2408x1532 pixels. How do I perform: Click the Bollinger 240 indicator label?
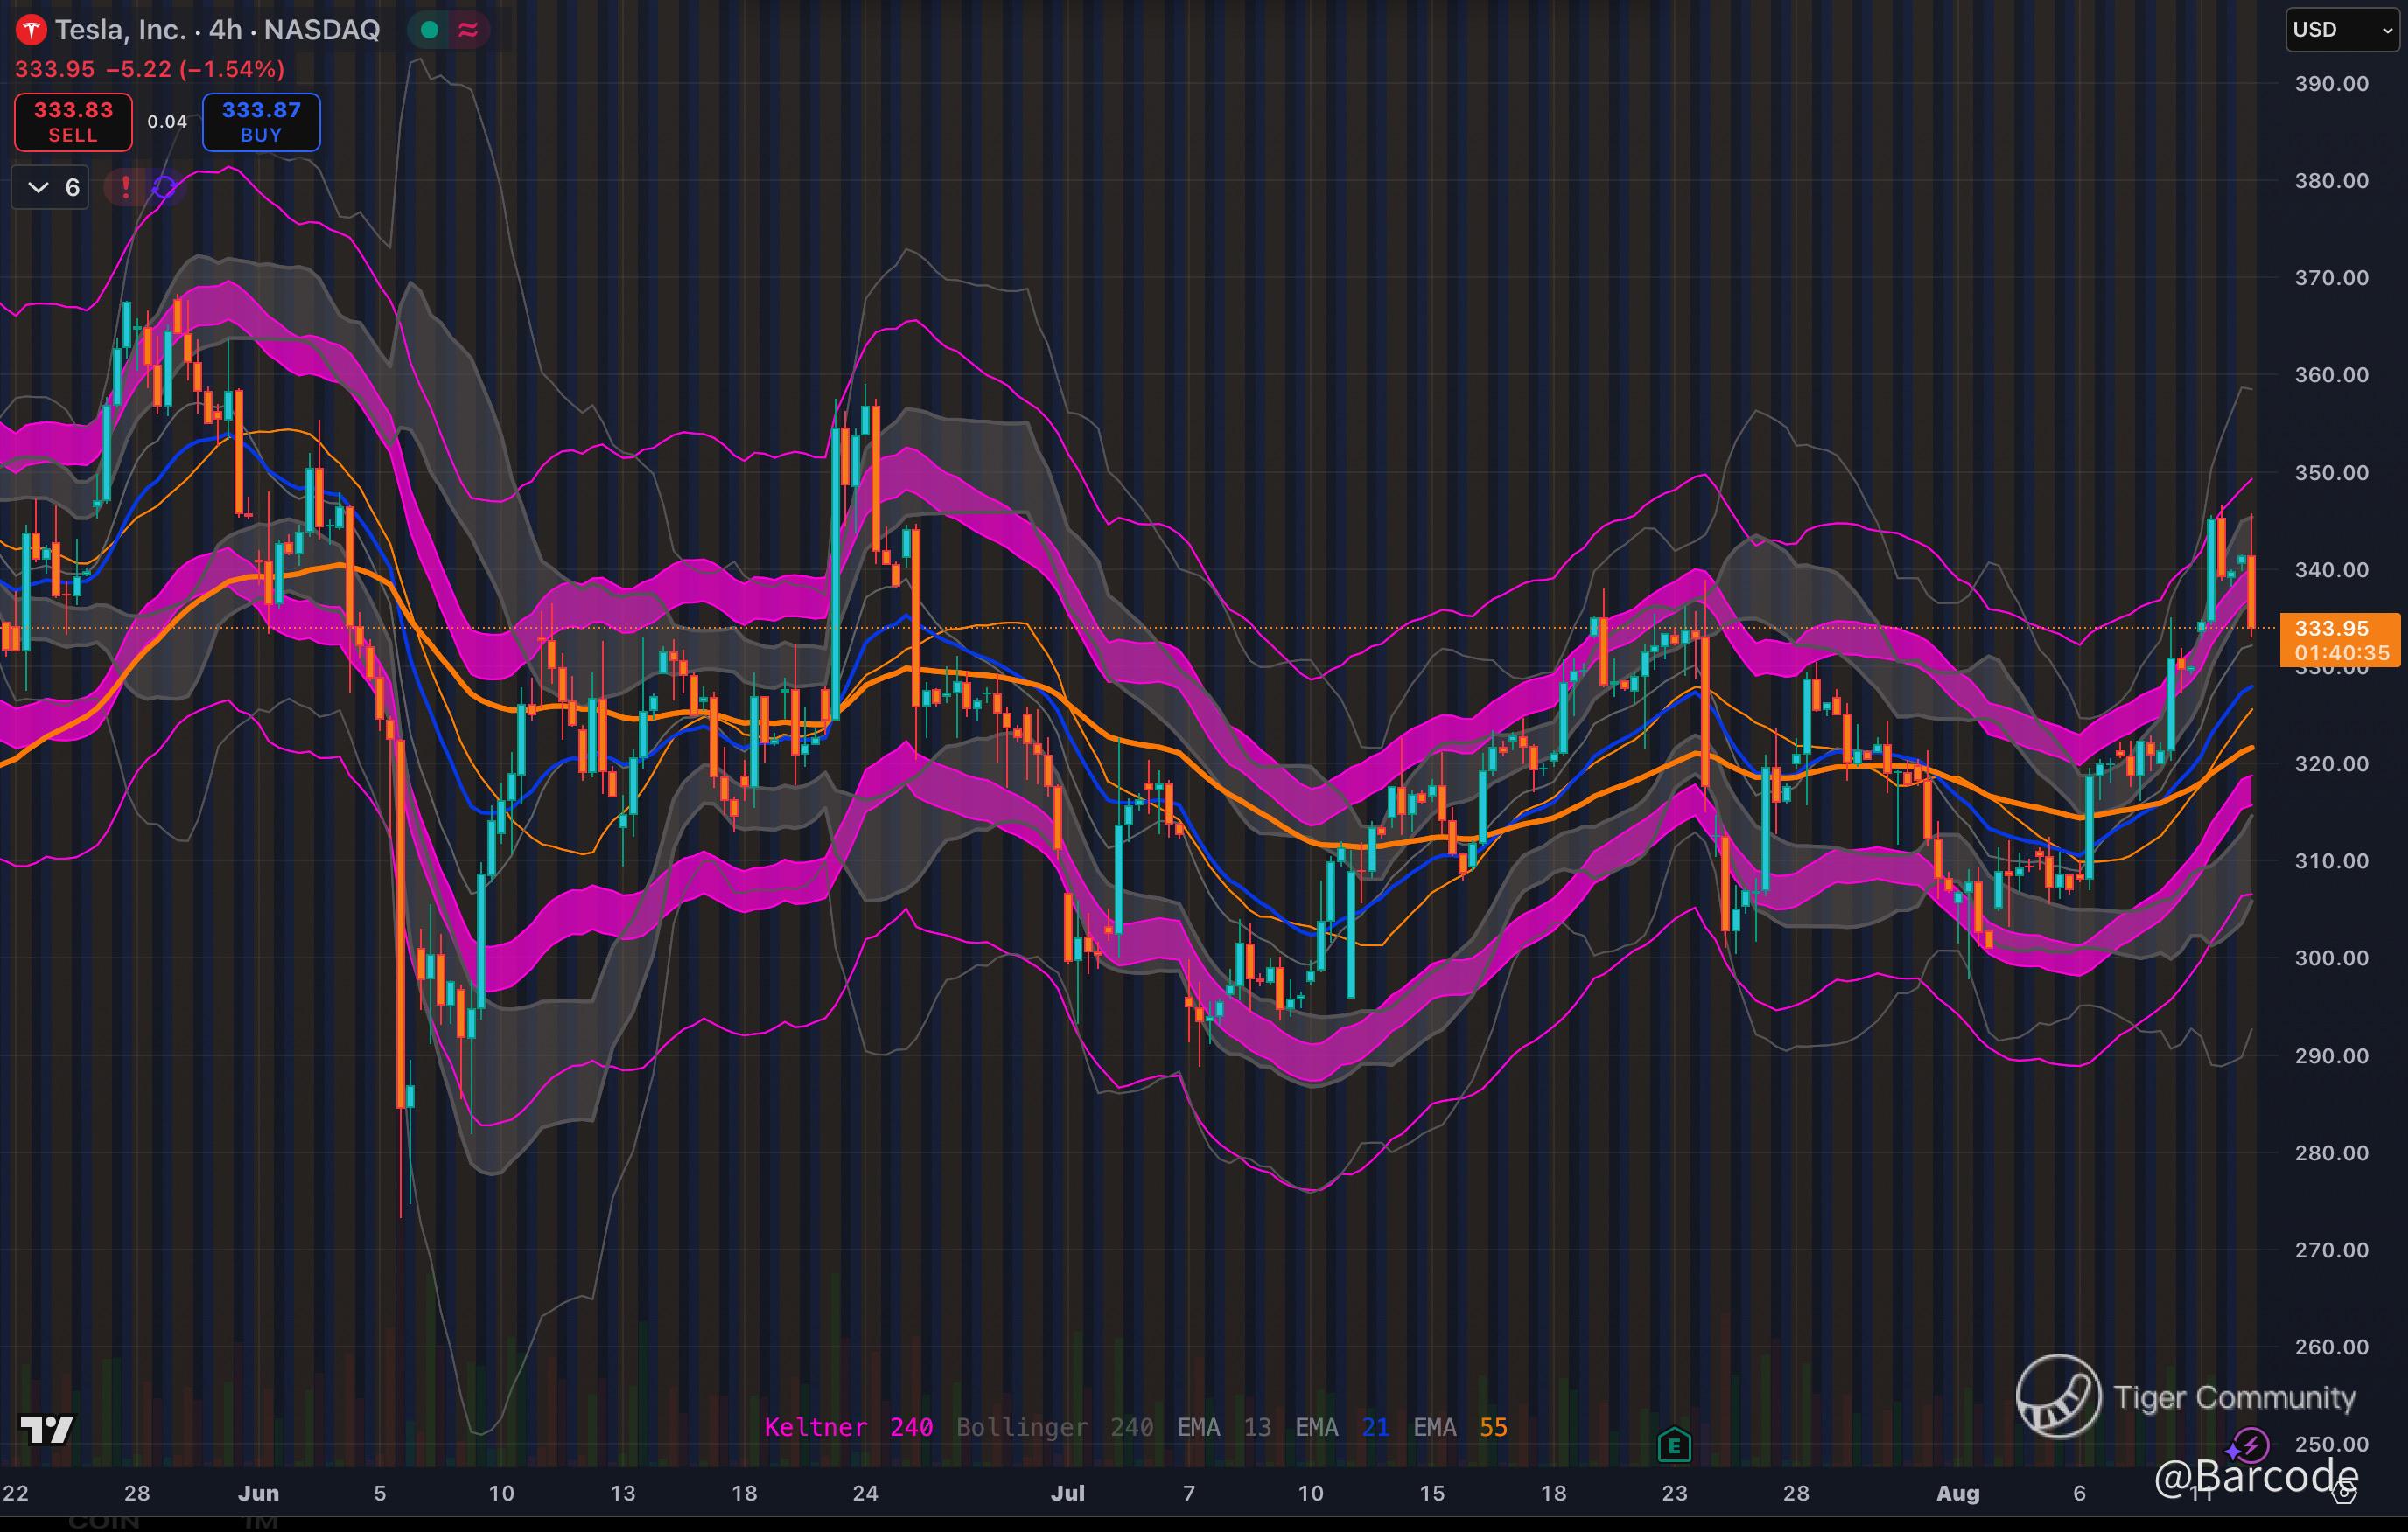point(1054,1427)
